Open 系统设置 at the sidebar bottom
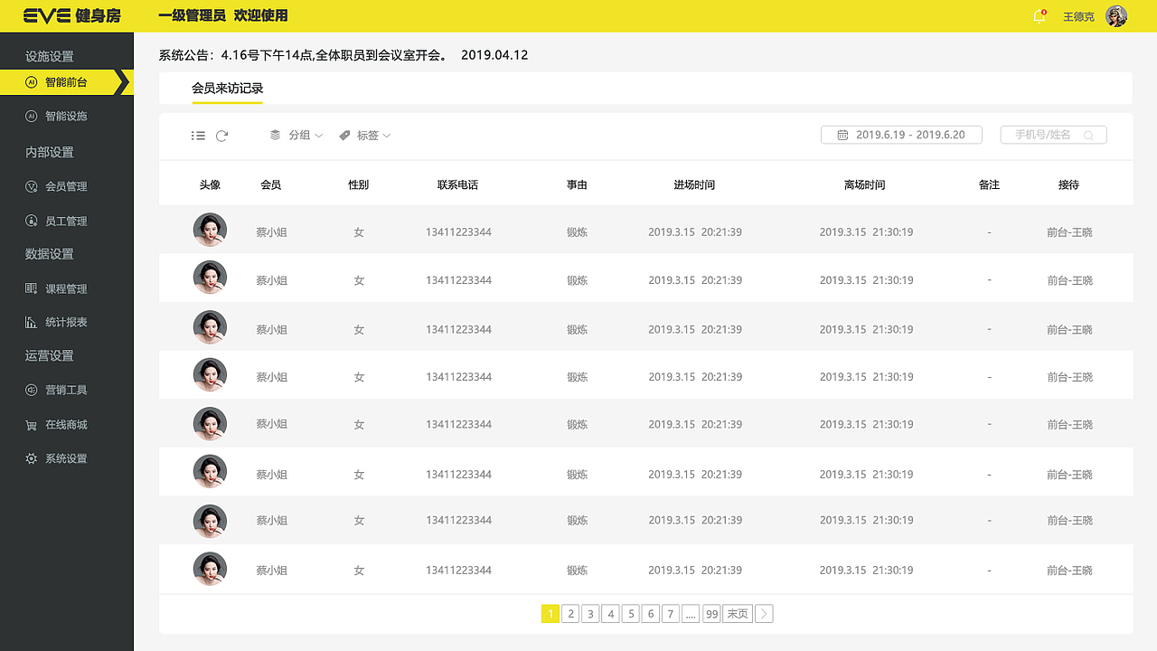Image resolution: width=1157 pixels, height=651 pixels. click(x=63, y=458)
